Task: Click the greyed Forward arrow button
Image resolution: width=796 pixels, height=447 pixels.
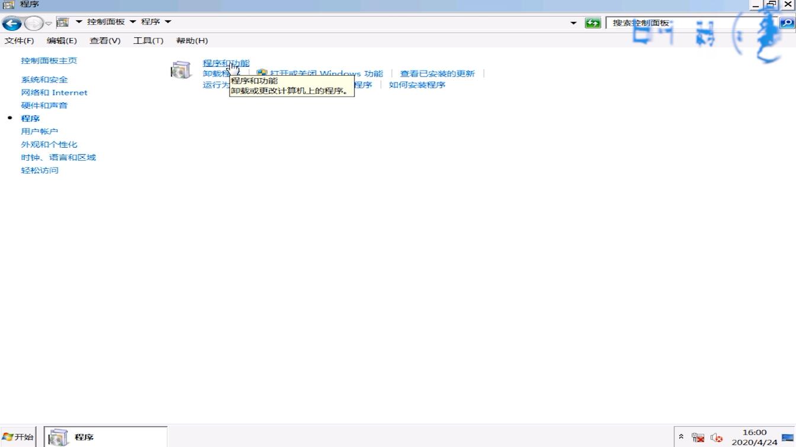Action: (33, 23)
